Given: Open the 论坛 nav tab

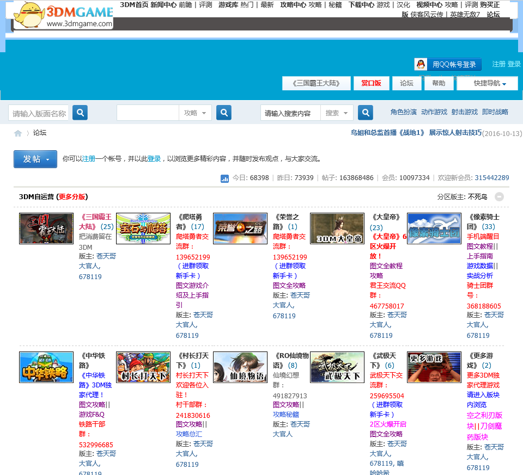Looking at the screenshot, I should point(406,83).
